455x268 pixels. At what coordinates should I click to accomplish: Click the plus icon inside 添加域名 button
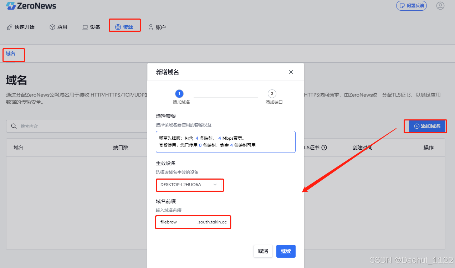[416, 126]
